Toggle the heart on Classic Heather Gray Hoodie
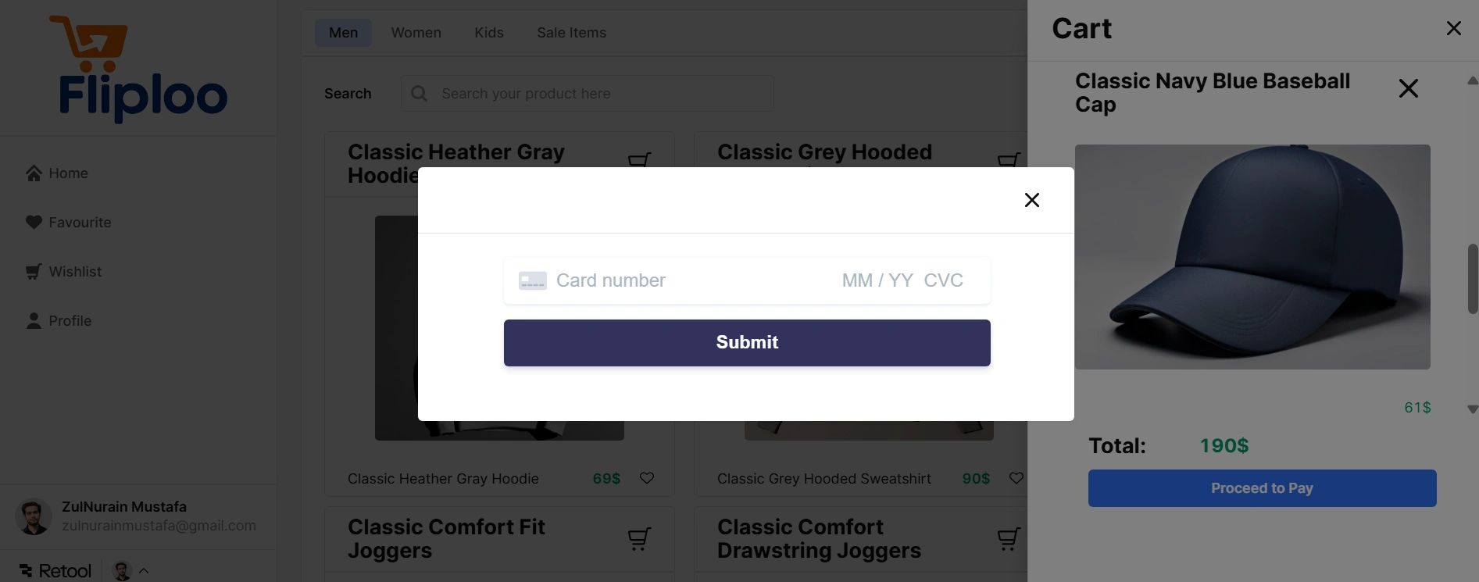The height and width of the screenshot is (582, 1479). pyautogui.click(x=647, y=478)
